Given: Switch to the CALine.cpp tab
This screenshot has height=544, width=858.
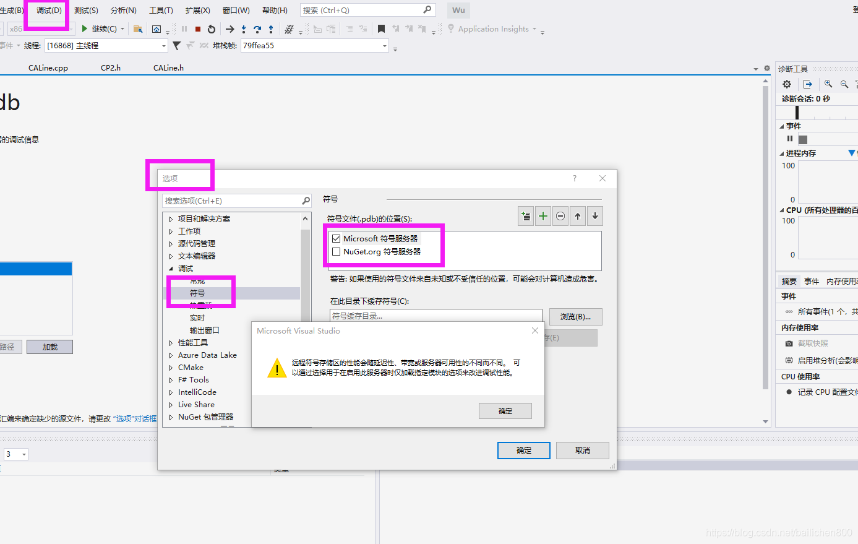Looking at the screenshot, I should coord(48,68).
